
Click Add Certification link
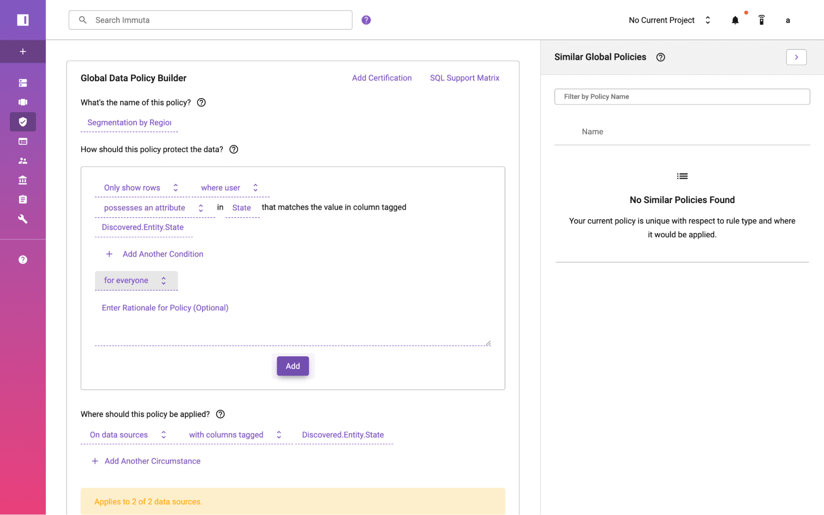click(x=382, y=78)
